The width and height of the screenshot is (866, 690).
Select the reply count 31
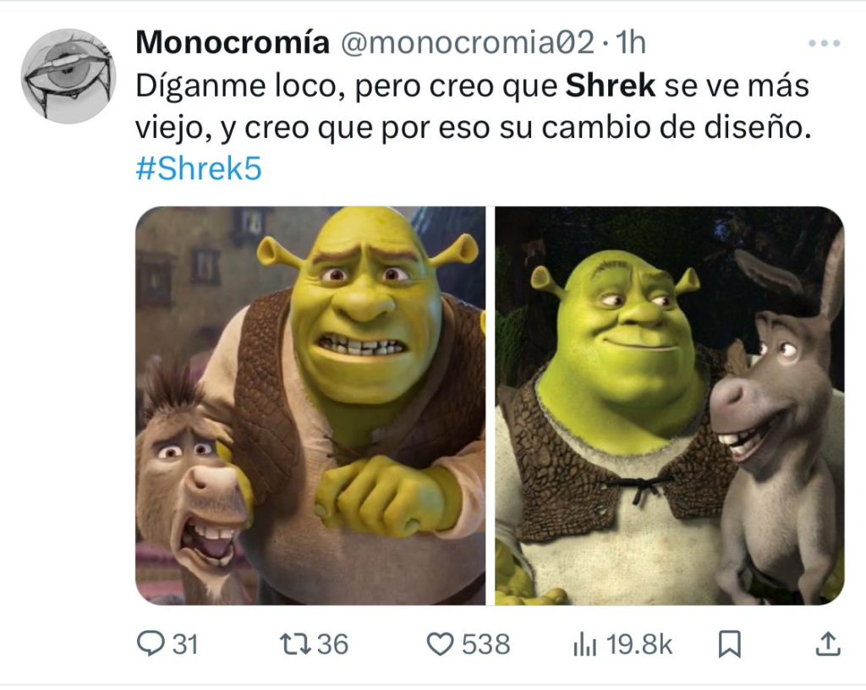[185, 644]
